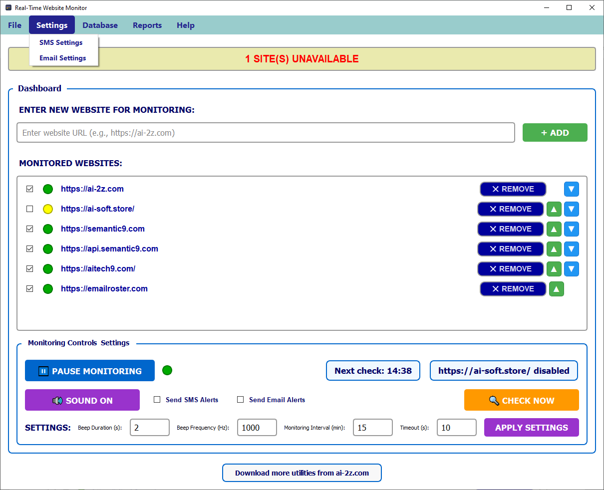
Task: Check the monitoring checkbox for ai-soft.store
Action: tap(29, 209)
